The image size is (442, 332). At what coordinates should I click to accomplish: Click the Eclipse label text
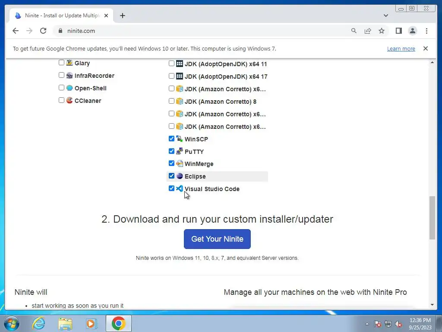point(195,176)
